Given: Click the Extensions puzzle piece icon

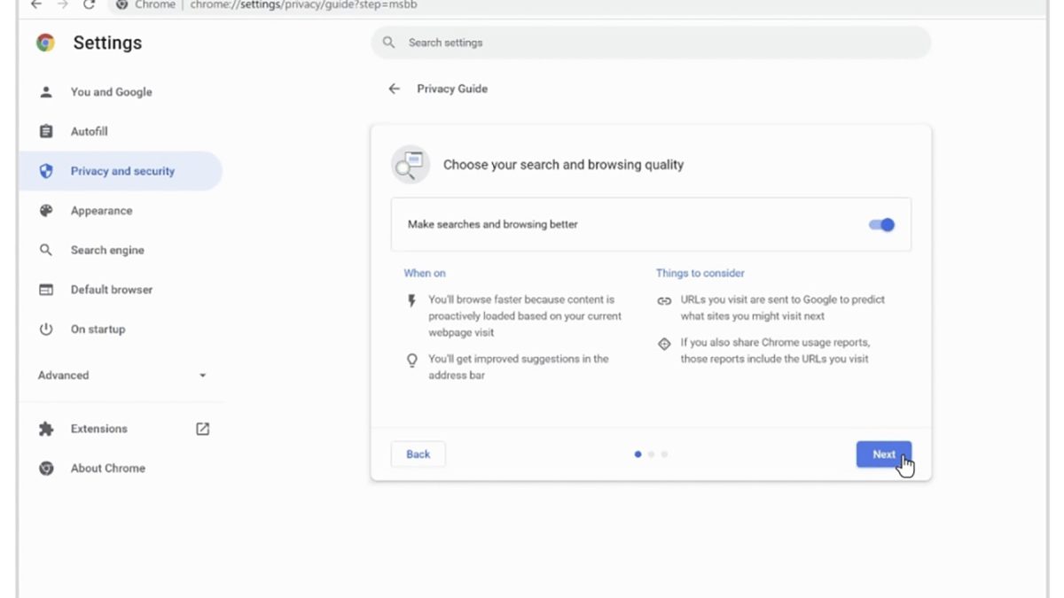Looking at the screenshot, I should pos(46,429).
